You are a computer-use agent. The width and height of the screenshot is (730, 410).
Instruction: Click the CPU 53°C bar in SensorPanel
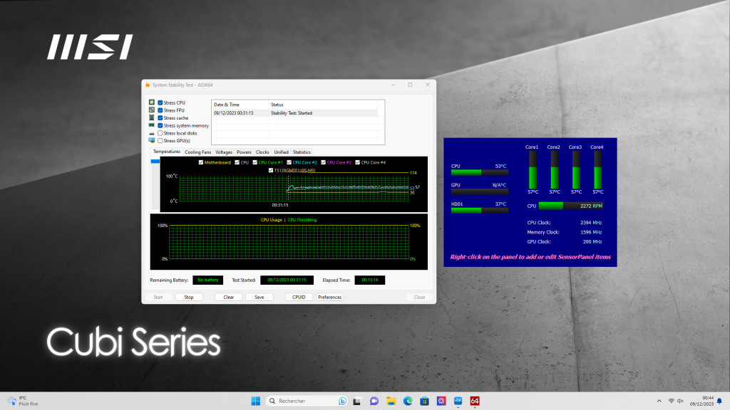(479, 172)
